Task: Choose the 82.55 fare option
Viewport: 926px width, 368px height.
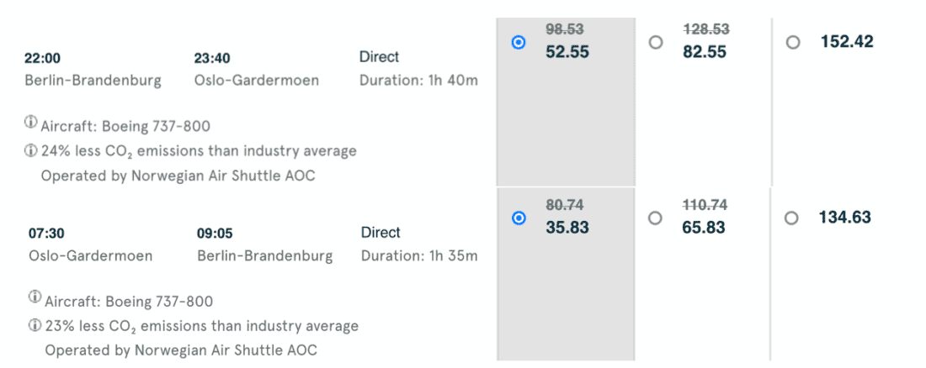Action: 656,41
